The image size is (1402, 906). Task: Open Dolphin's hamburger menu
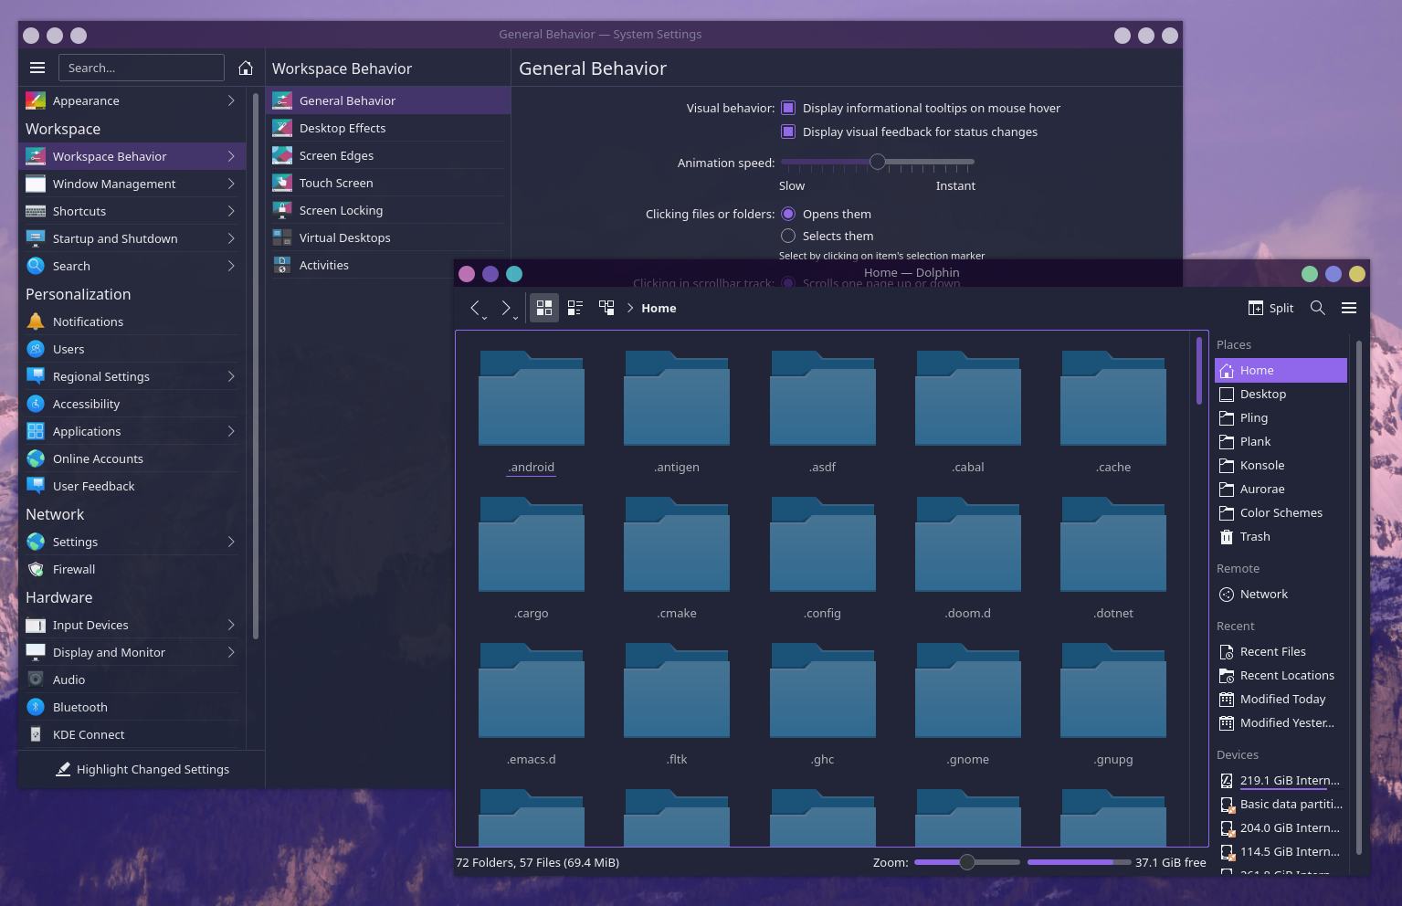coord(1349,308)
